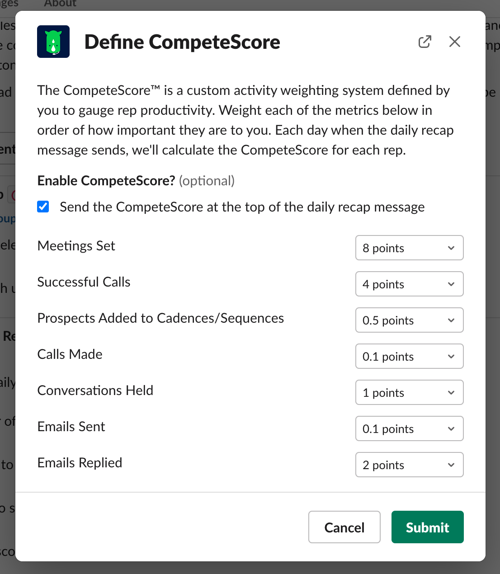Open the Meetings Set points dropdown
The height and width of the screenshot is (574, 500).
click(410, 248)
